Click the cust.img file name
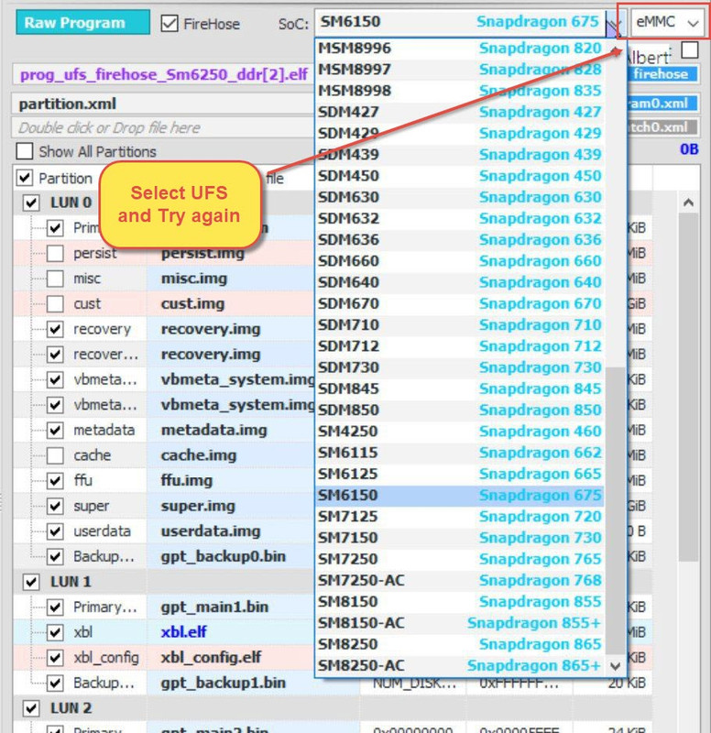Image resolution: width=711 pixels, height=733 pixels. click(x=192, y=304)
